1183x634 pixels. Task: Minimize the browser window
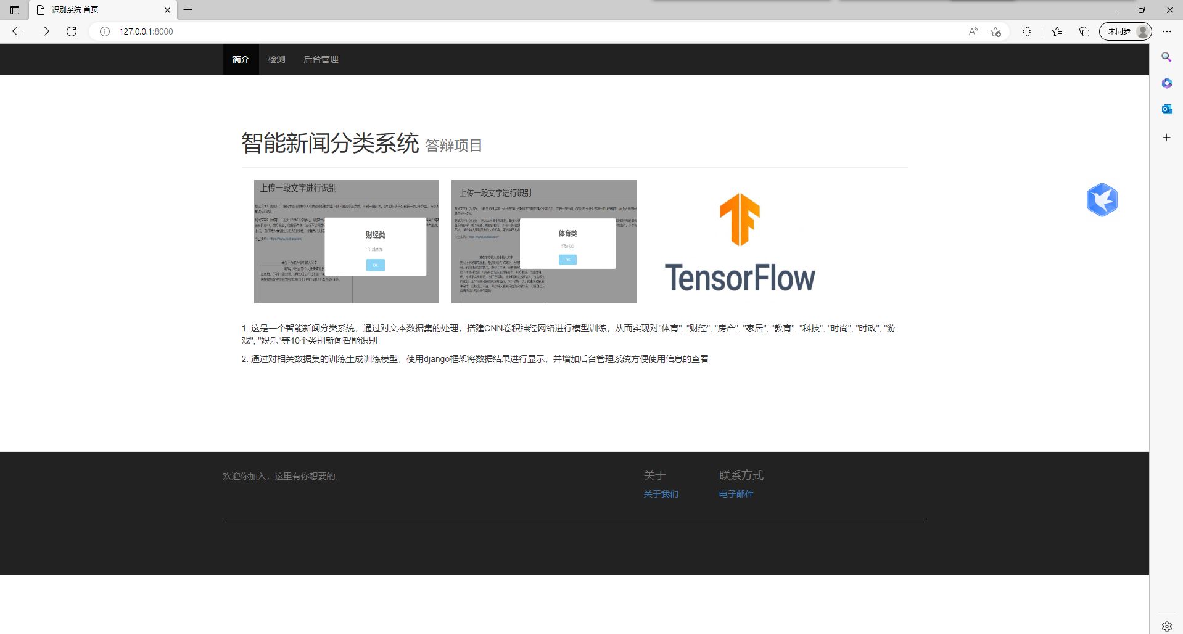tap(1113, 10)
